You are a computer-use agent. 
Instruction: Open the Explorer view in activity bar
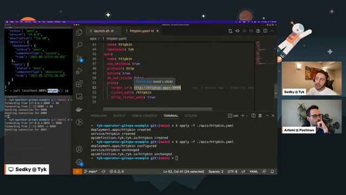pos(79,32)
